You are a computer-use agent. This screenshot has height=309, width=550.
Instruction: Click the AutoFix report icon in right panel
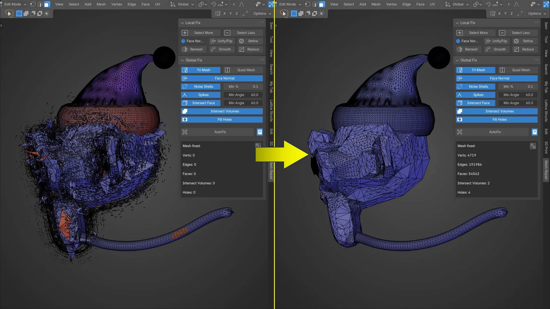534,132
